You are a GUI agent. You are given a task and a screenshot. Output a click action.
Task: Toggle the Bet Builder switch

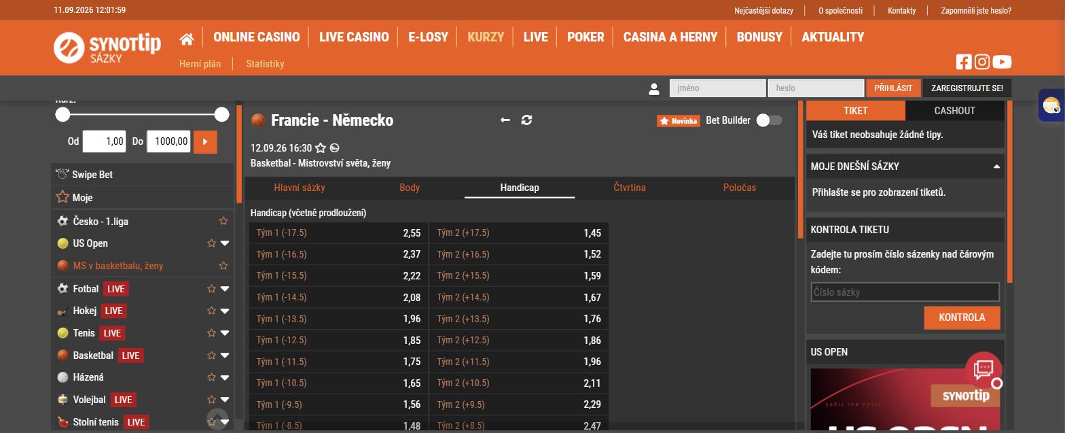(x=770, y=120)
